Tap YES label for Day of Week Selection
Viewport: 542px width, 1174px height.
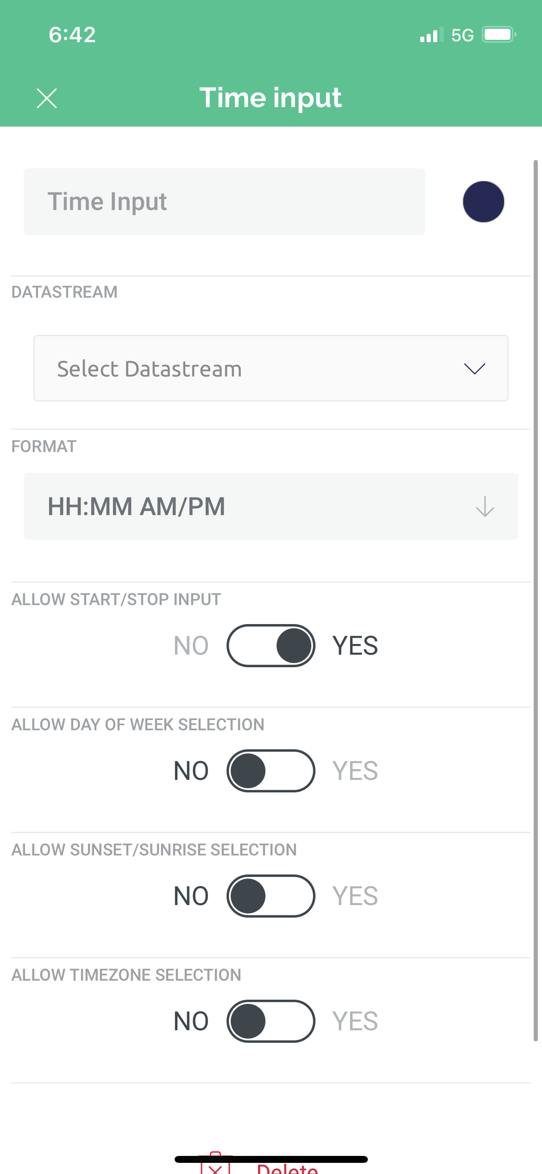[355, 771]
